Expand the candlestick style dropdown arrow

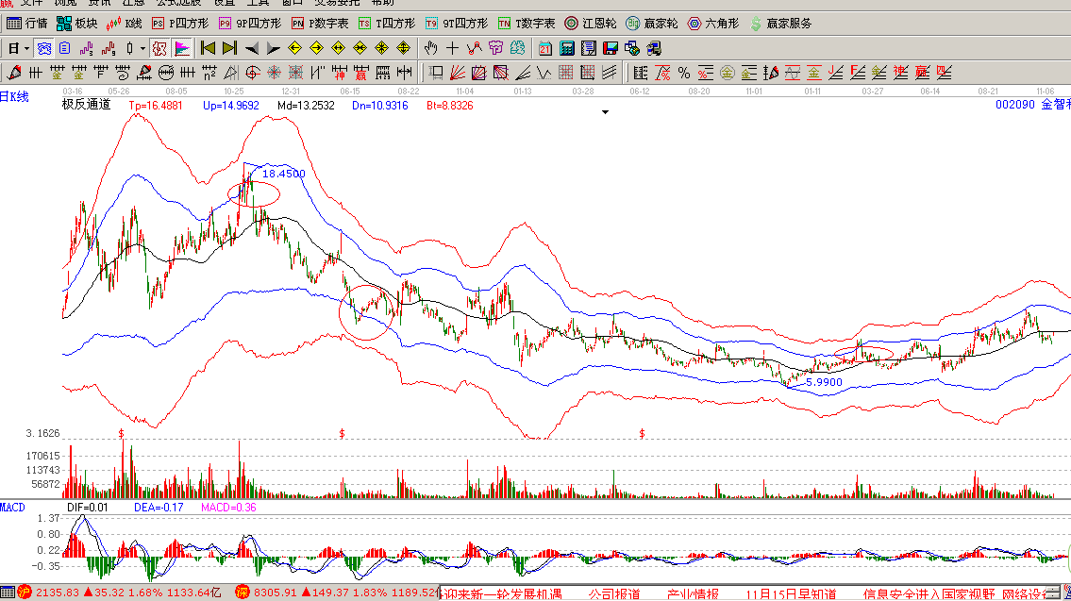pyautogui.click(x=143, y=48)
